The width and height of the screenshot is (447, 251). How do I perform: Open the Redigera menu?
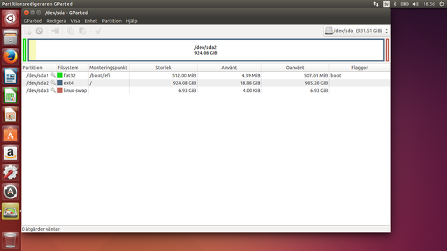coord(56,21)
